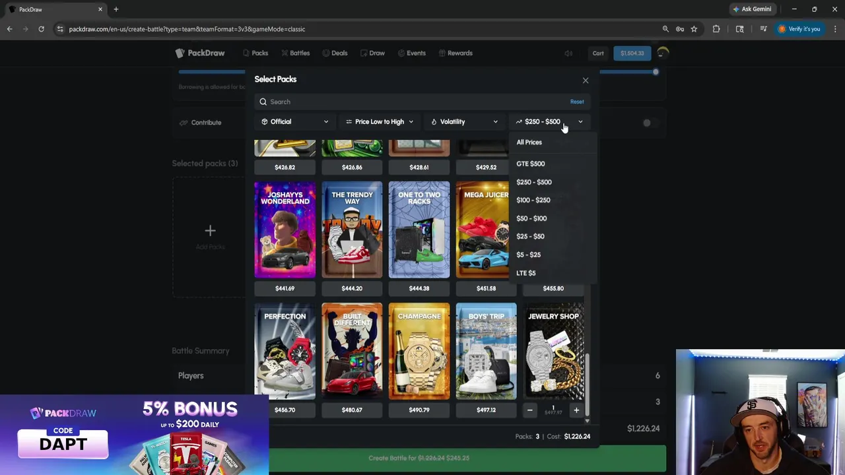Select the One To Two Racks pack
845x475 pixels.
coord(419,230)
